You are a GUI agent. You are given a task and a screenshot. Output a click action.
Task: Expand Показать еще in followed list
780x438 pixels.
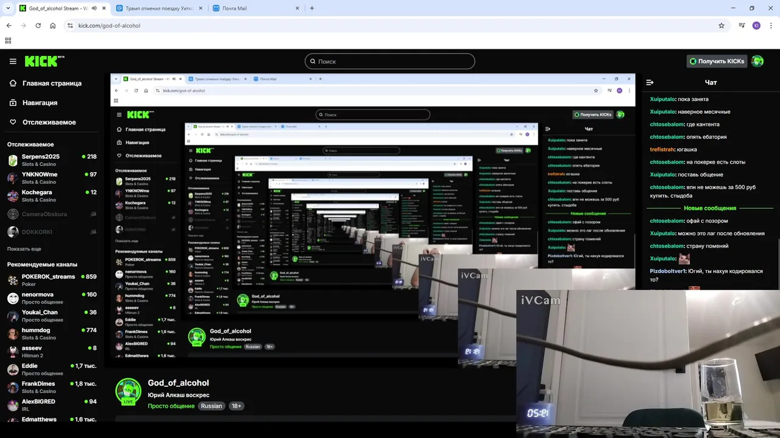point(24,249)
